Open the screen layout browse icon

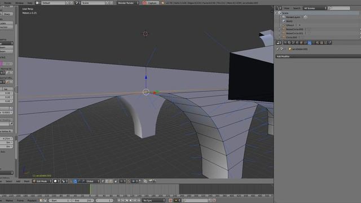coord(38,3)
